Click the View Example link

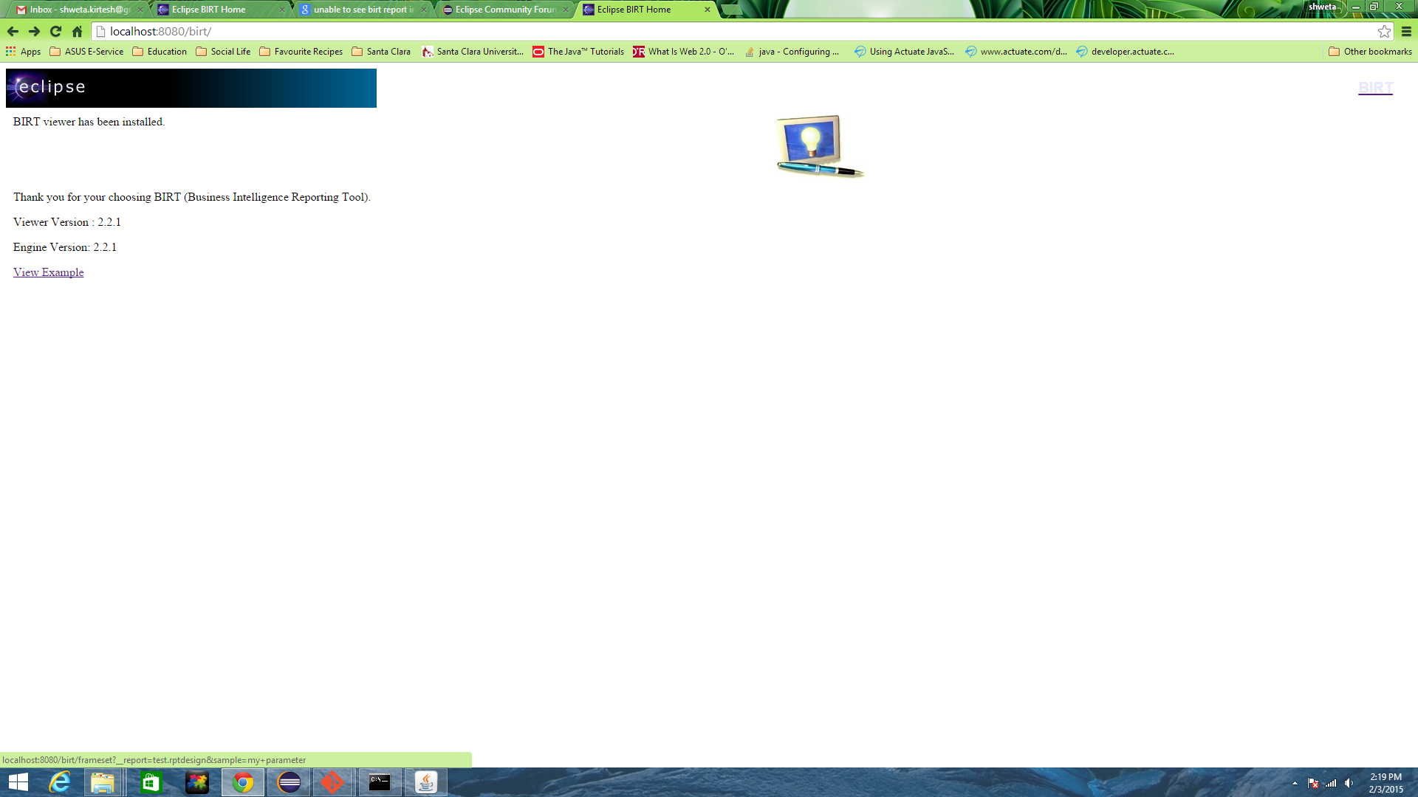pyautogui.click(x=48, y=272)
